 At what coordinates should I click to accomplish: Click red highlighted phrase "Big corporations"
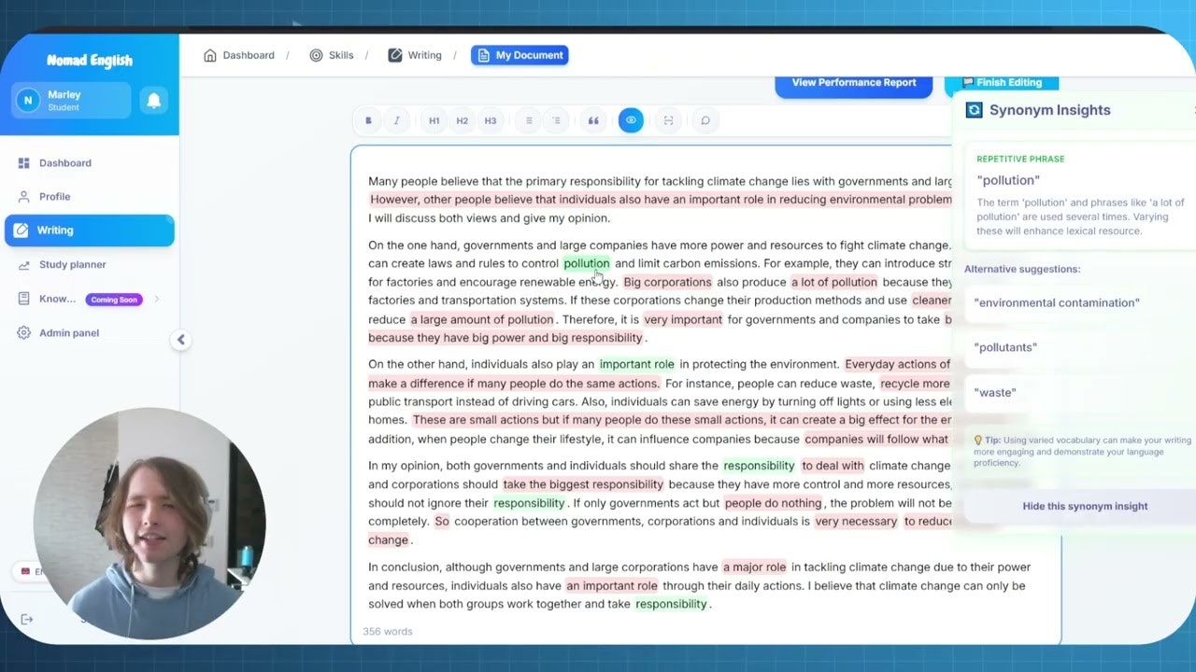coord(667,282)
